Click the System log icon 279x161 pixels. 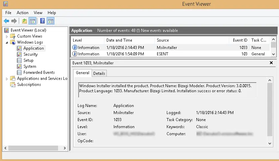tap(19, 66)
